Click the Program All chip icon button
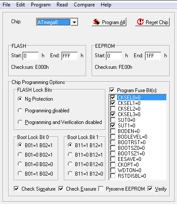 pyautogui.click(x=109, y=22)
